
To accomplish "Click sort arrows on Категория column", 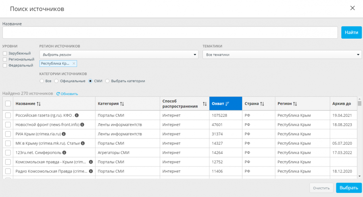I will (x=122, y=104).
